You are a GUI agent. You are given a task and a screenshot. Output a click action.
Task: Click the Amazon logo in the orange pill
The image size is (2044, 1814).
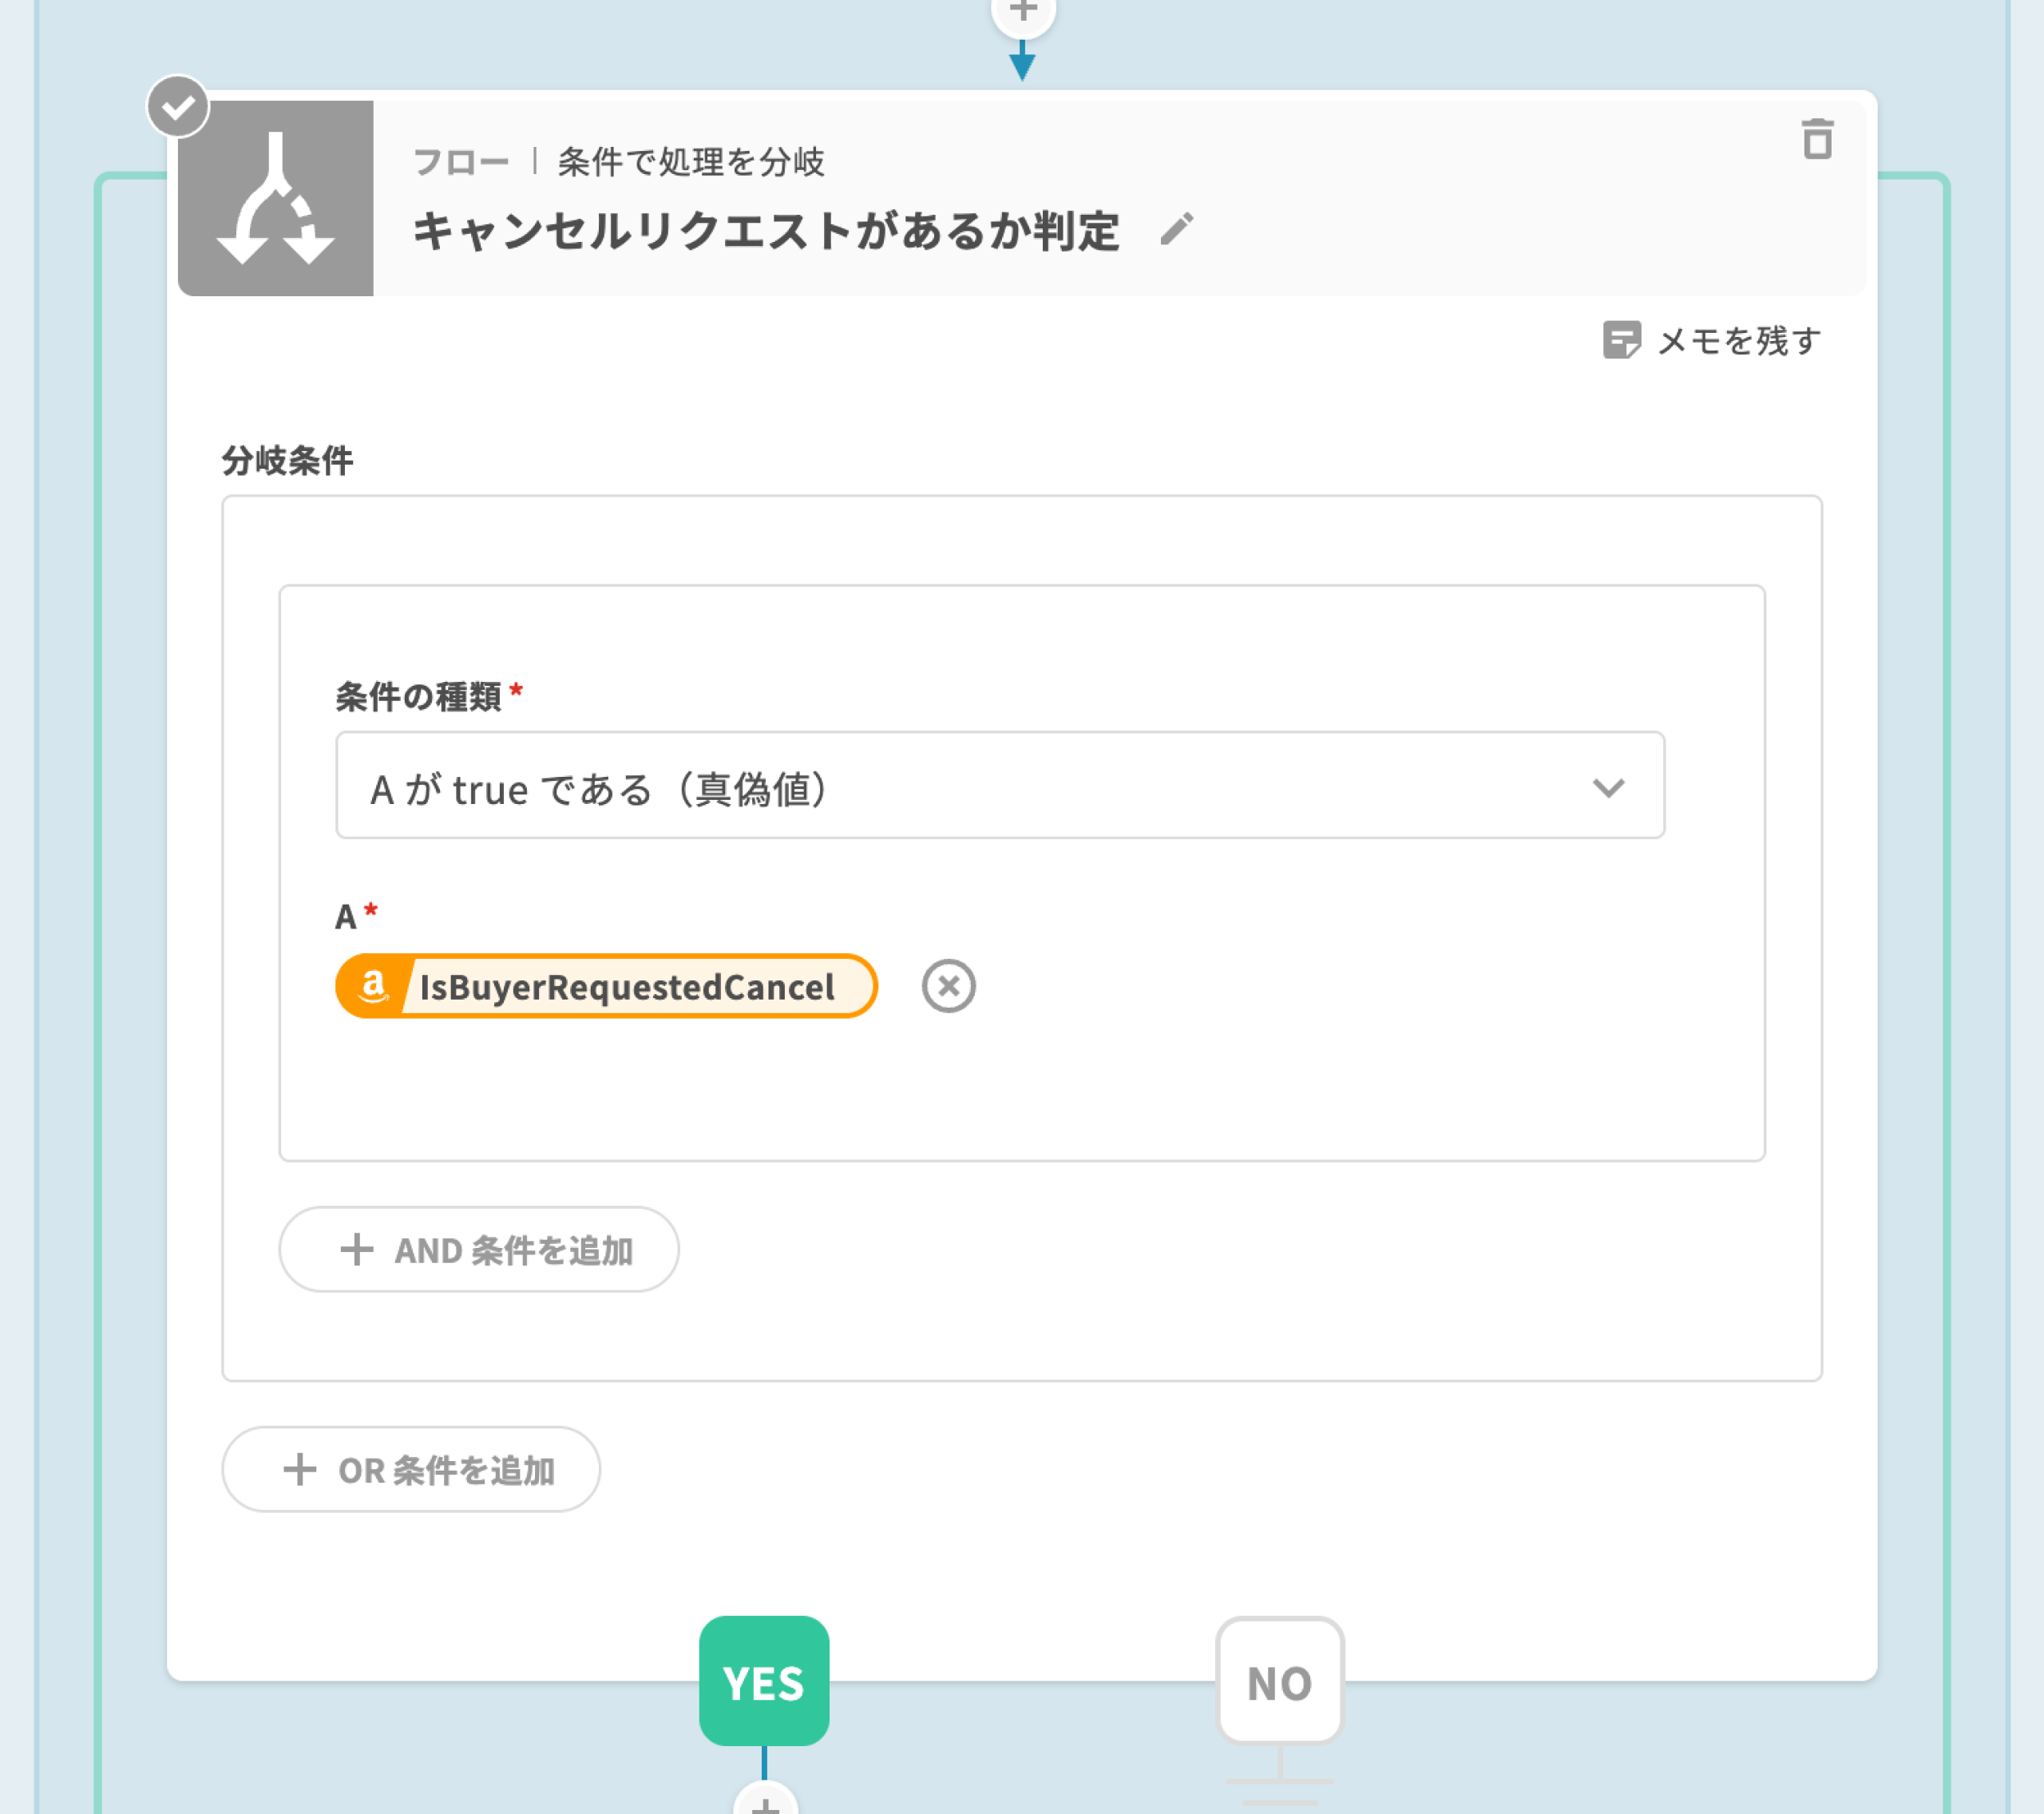point(373,986)
